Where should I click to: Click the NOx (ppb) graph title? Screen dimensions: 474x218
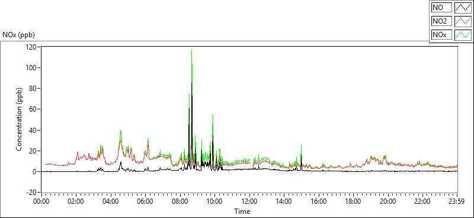click(x=18, y=35)
